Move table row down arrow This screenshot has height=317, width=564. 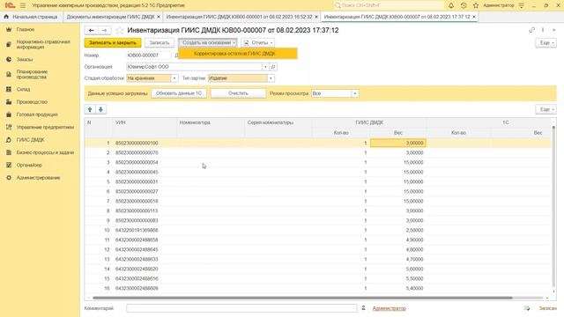point(101,109)
